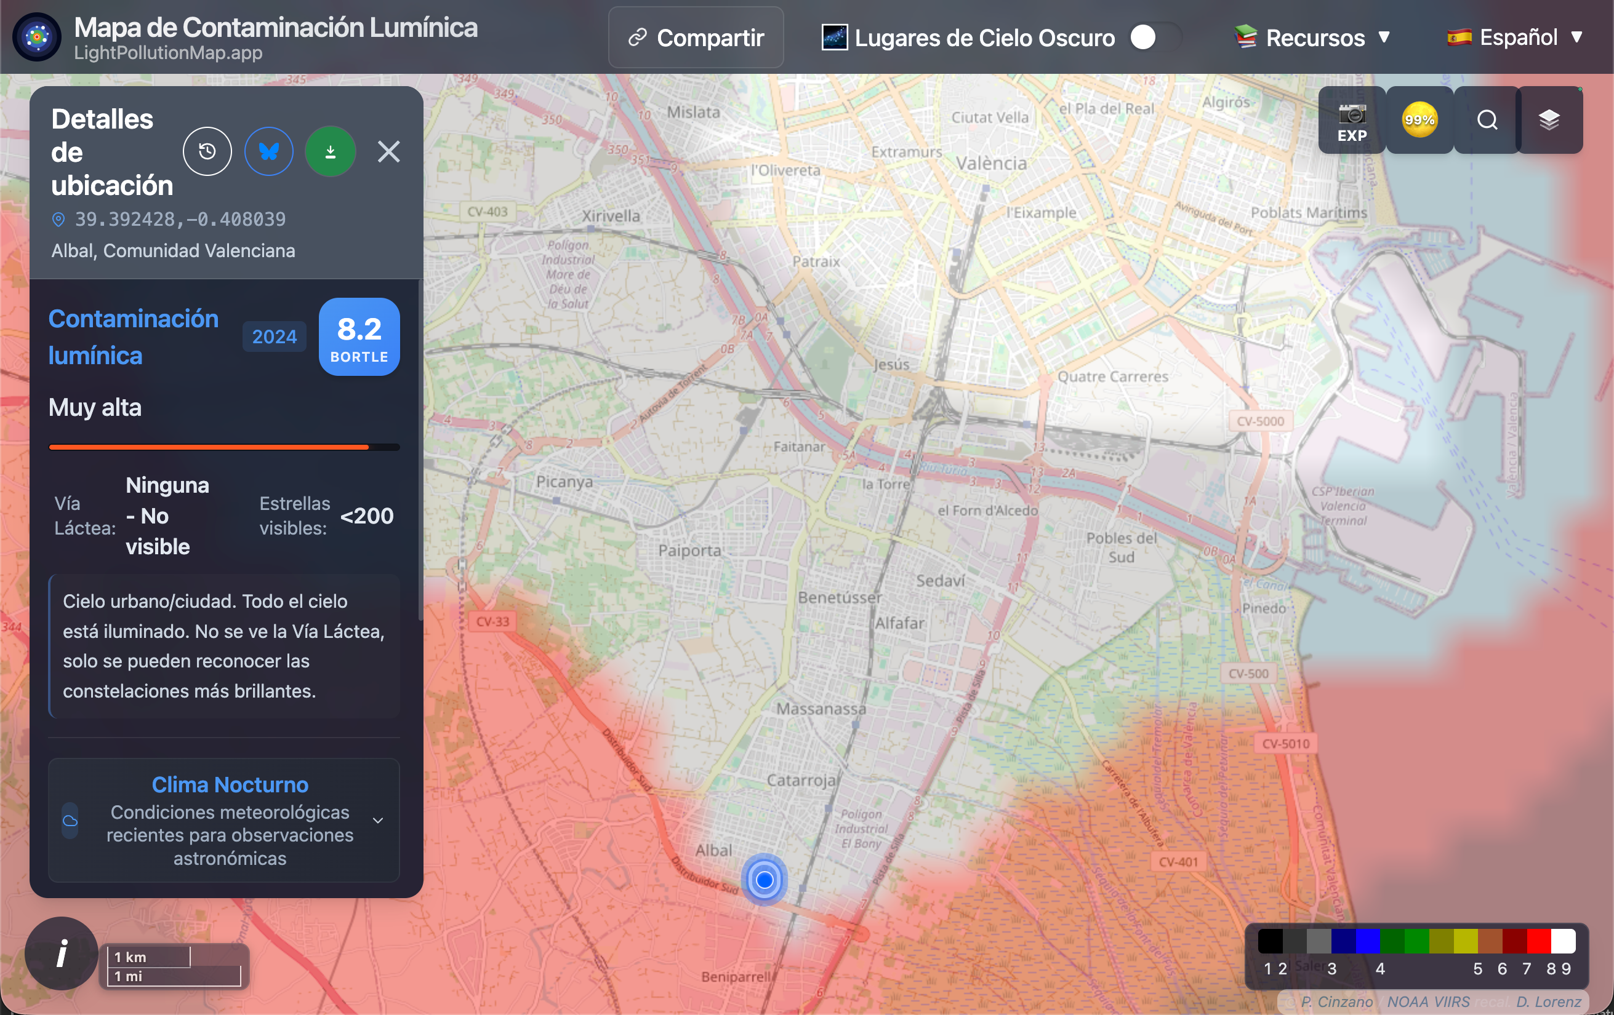Screen dimensions: 1614x1015
Task: Open the Recursos dropdown menu
Action: (1313, 38)
